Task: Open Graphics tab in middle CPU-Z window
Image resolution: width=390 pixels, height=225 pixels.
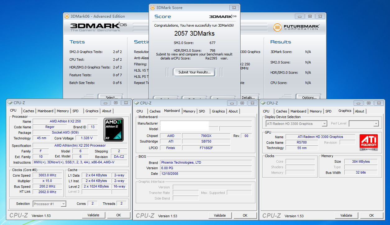Action: click(x=218, y=111)
